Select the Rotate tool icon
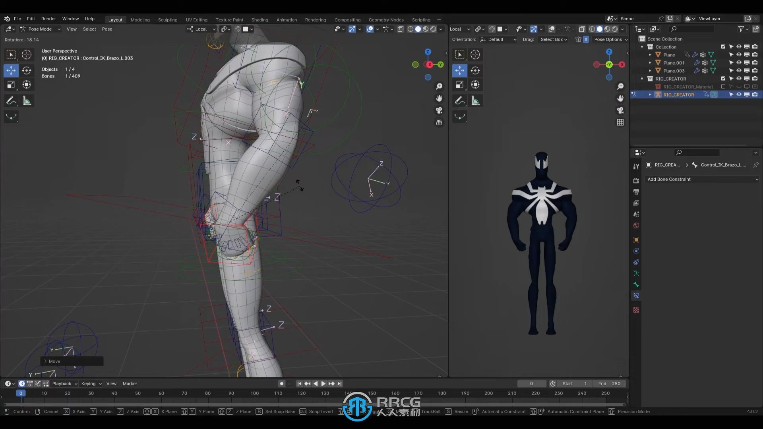 point(26,70)
